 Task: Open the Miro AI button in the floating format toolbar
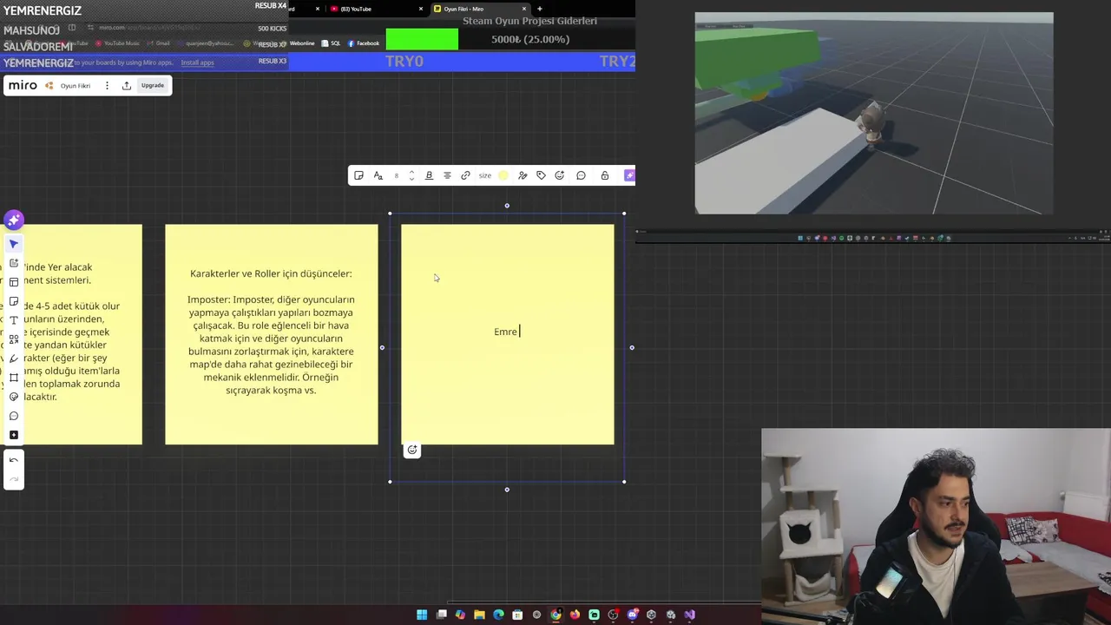(x=629, y=175)
